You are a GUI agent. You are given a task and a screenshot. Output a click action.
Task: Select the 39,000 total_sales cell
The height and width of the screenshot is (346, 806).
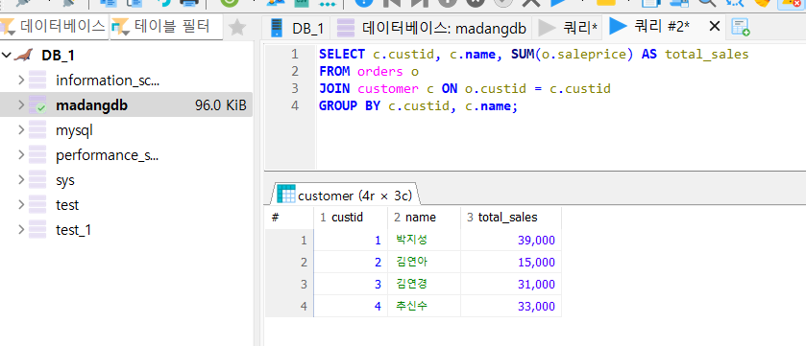coord(511,240)
